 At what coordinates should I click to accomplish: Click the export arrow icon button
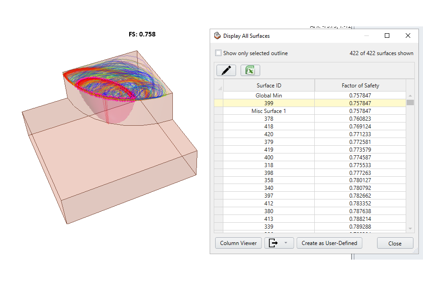[x=273, y=243]
